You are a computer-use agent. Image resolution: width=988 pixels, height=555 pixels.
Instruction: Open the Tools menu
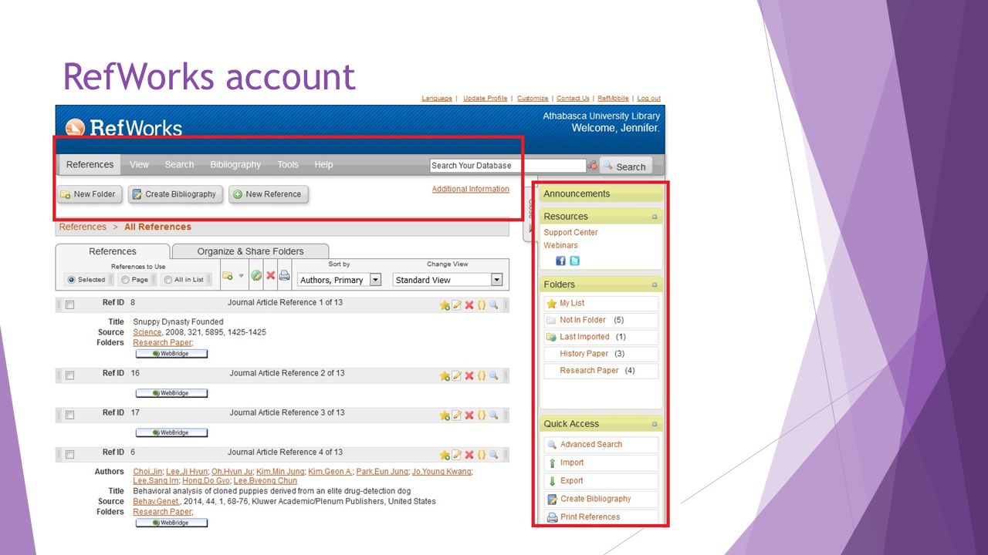tap(288, 164)
